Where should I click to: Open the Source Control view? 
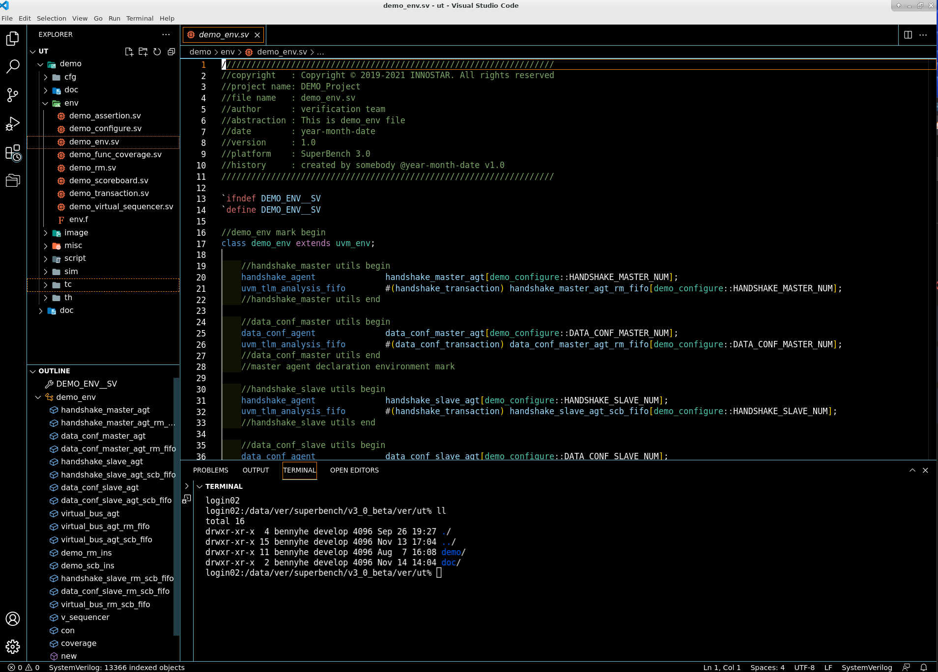12,95
